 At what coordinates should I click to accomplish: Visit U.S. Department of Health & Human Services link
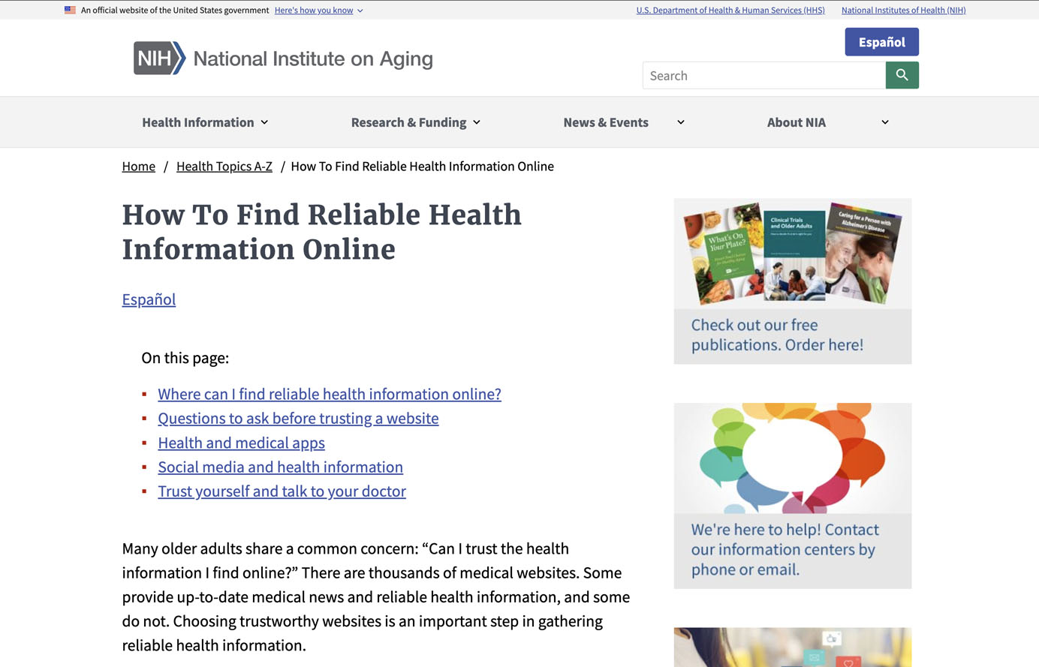point(730,11)
